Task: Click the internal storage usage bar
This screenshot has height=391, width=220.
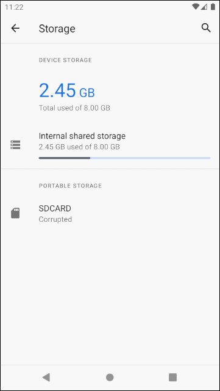Action: tap(125, 158)
